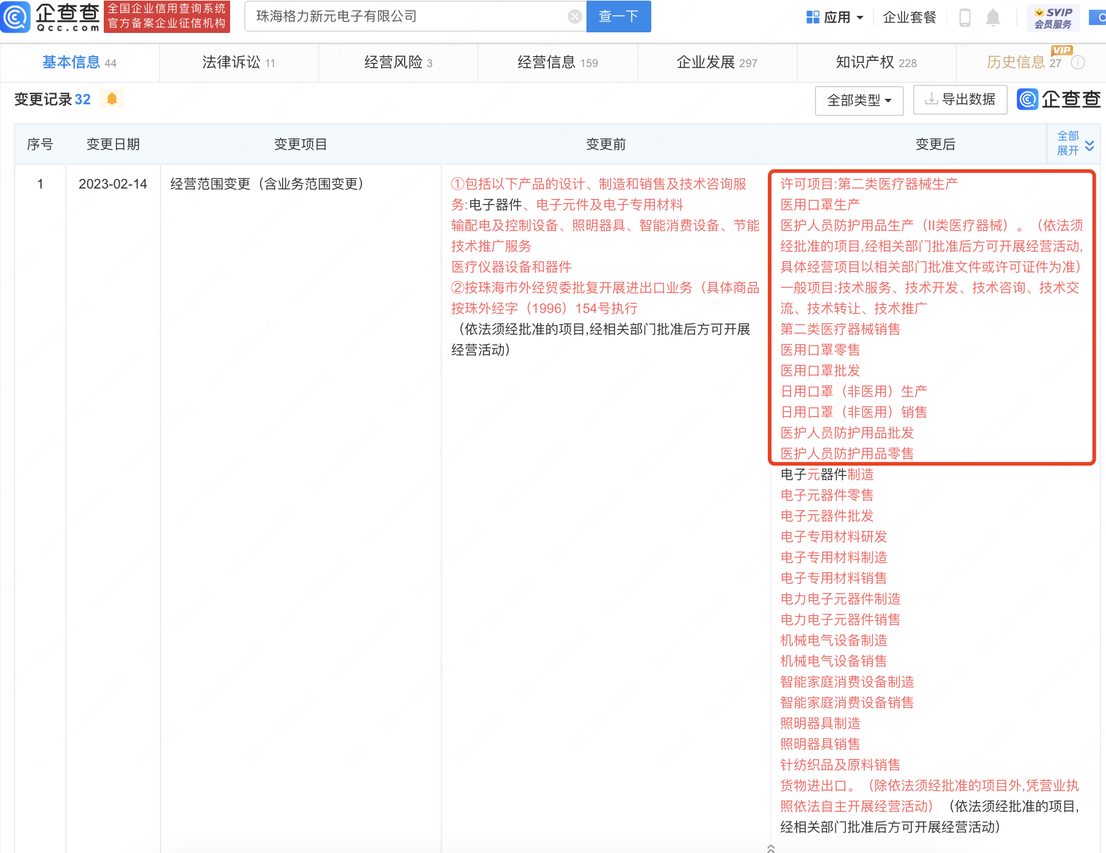This screenshot has height=853, width=1106.
Task: Click 电子专用材料研发 entry
Action: (834, 537)
